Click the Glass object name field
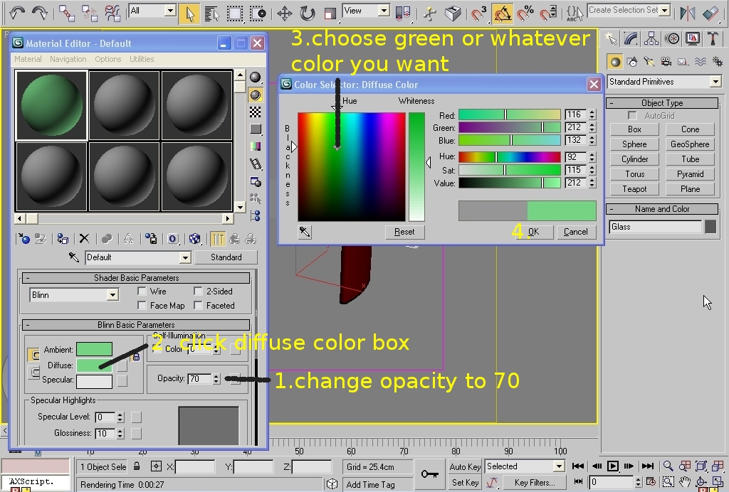Viewport: 729px width, 492px height. pos(655,227)
